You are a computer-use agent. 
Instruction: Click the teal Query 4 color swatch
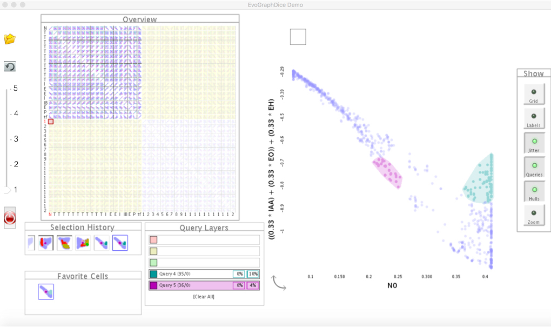click(153, 274)
